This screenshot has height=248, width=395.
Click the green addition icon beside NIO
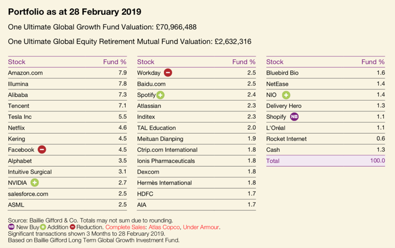[x=286, y=95]
